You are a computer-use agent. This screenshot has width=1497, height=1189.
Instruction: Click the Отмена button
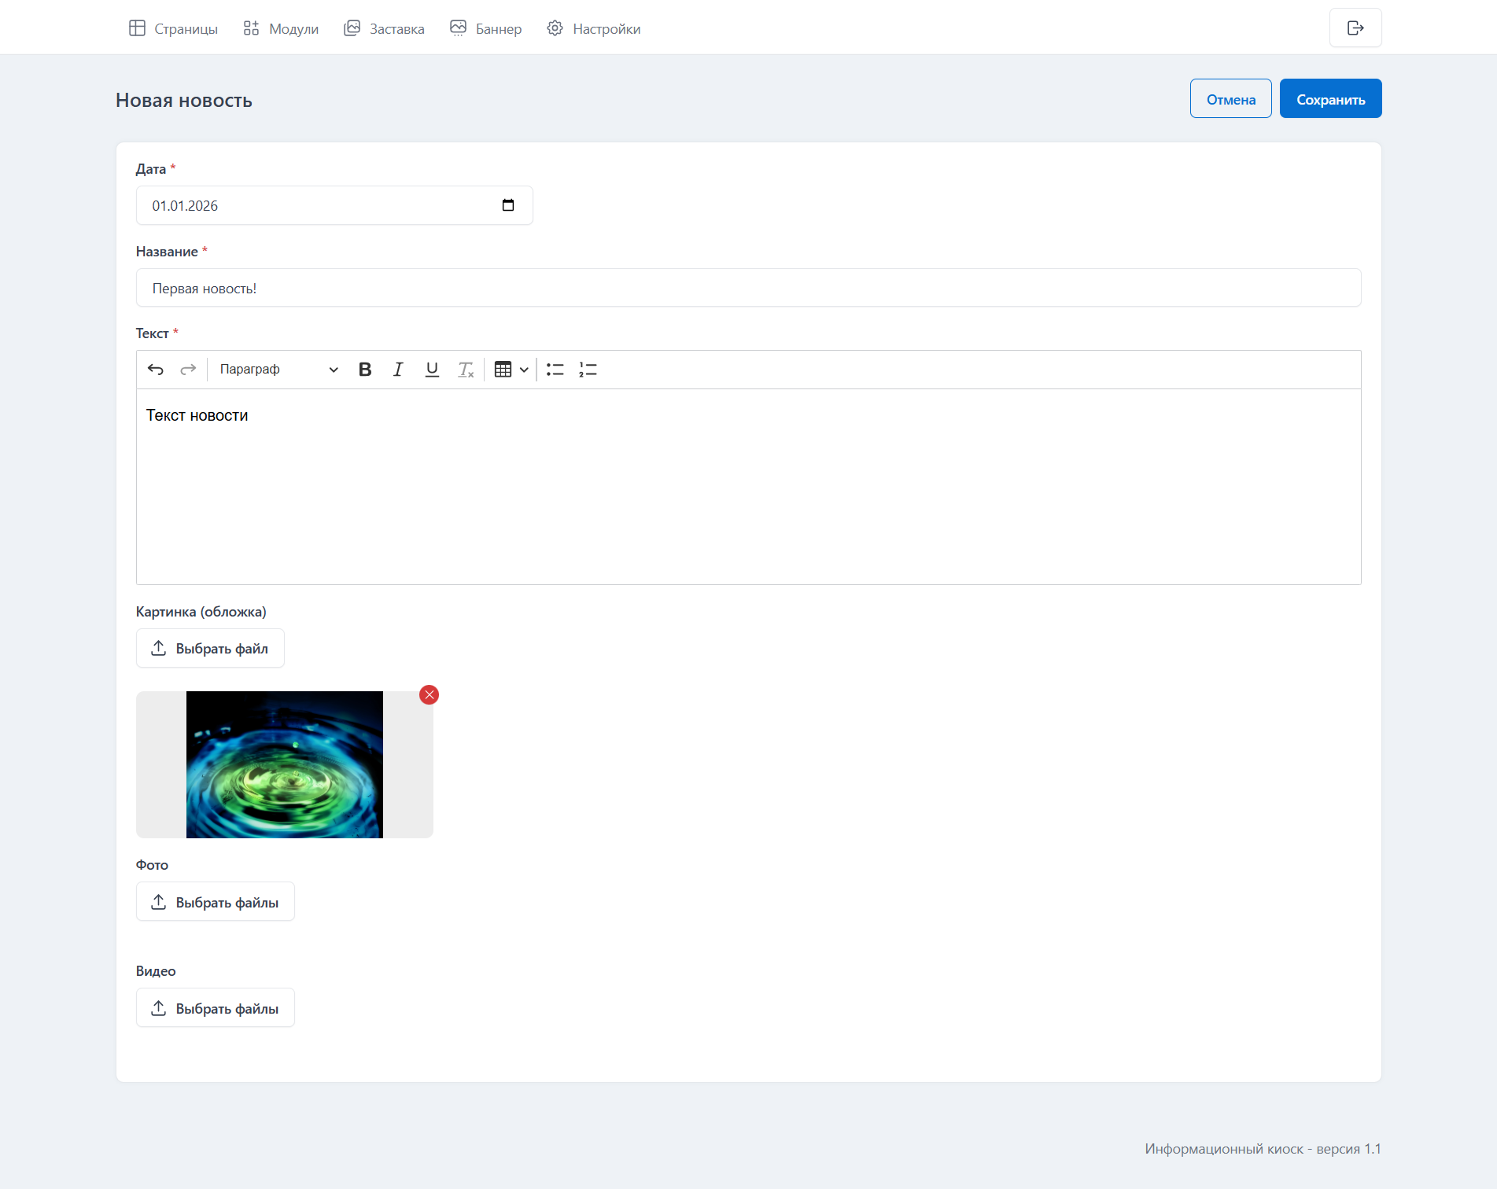[1230, 99]
